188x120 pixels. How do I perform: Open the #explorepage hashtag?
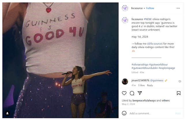[x=167, y=68]
